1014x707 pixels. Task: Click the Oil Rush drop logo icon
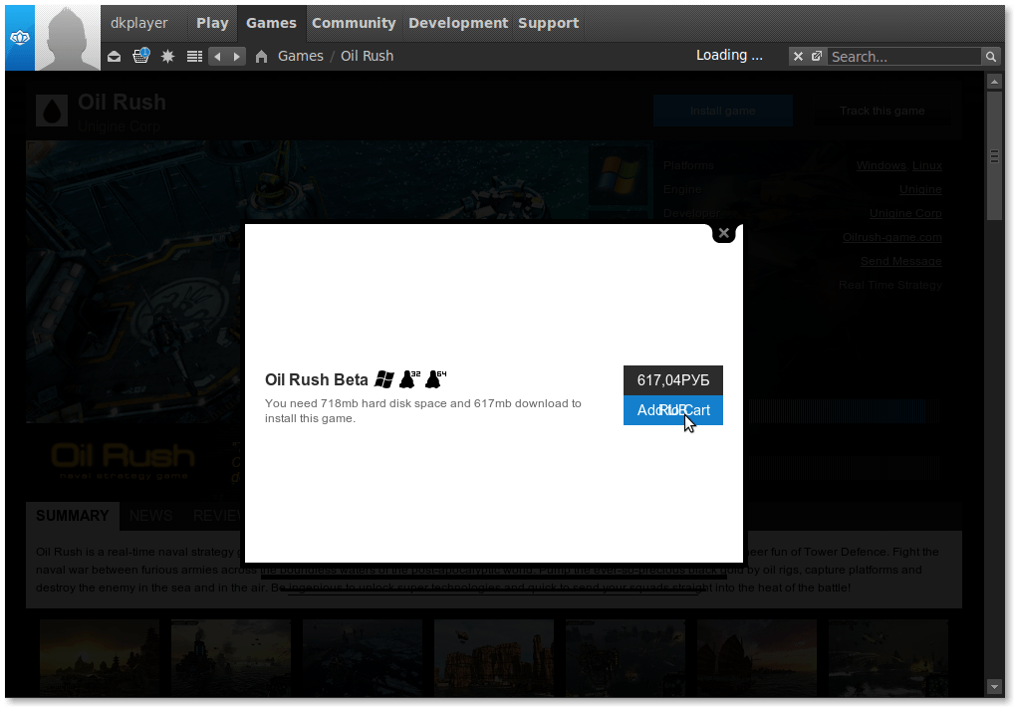pyautogui.click(x=52, y=111)
